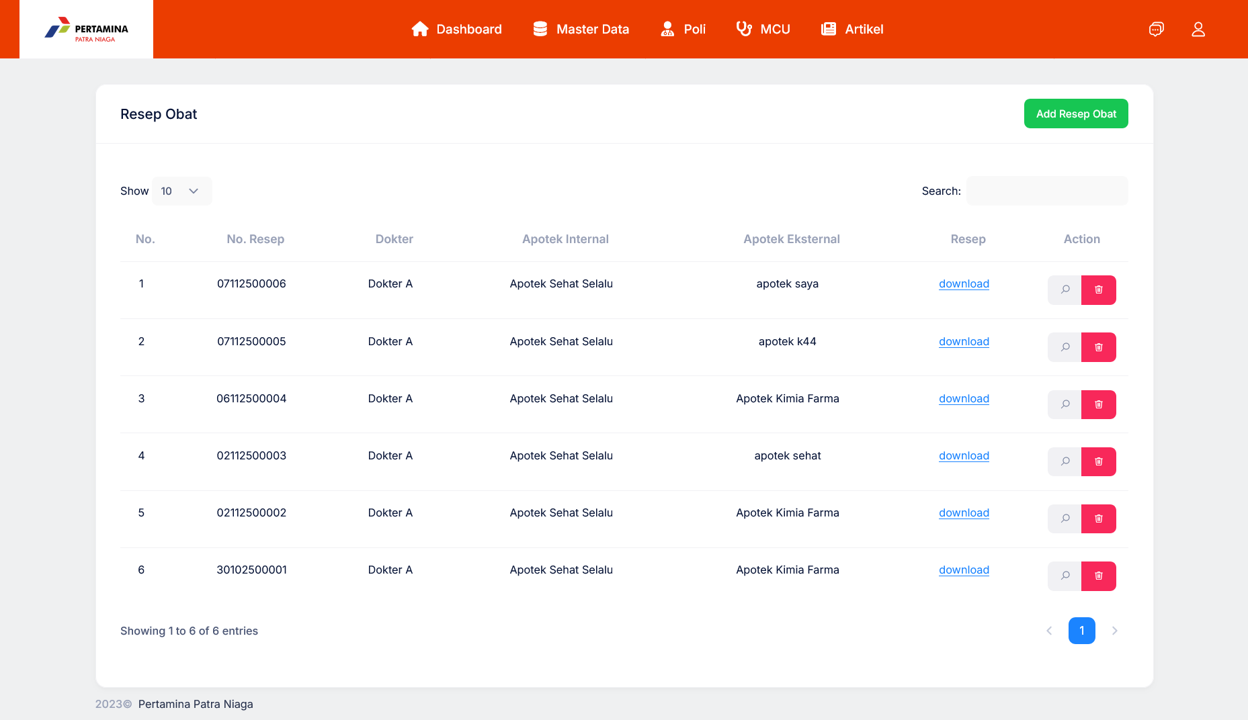Delete resep 02112500003
This screenshot has height=720, width=1248.
pyautogui.click(x=1099, y=461)
